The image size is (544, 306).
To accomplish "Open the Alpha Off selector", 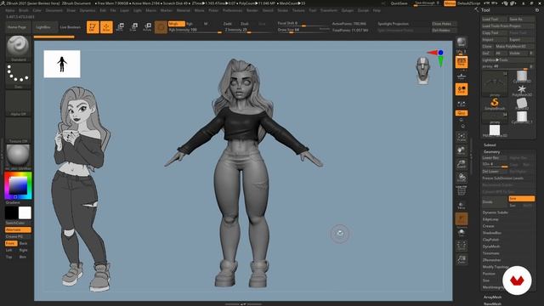I will pyautogui.click(x=18, y=103).
